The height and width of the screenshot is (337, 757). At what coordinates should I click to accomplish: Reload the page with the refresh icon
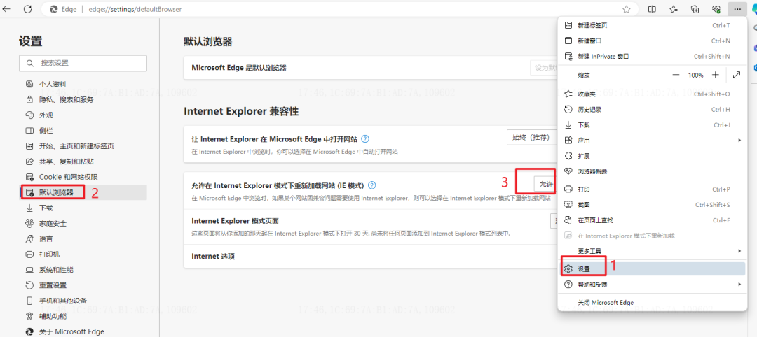27,8
